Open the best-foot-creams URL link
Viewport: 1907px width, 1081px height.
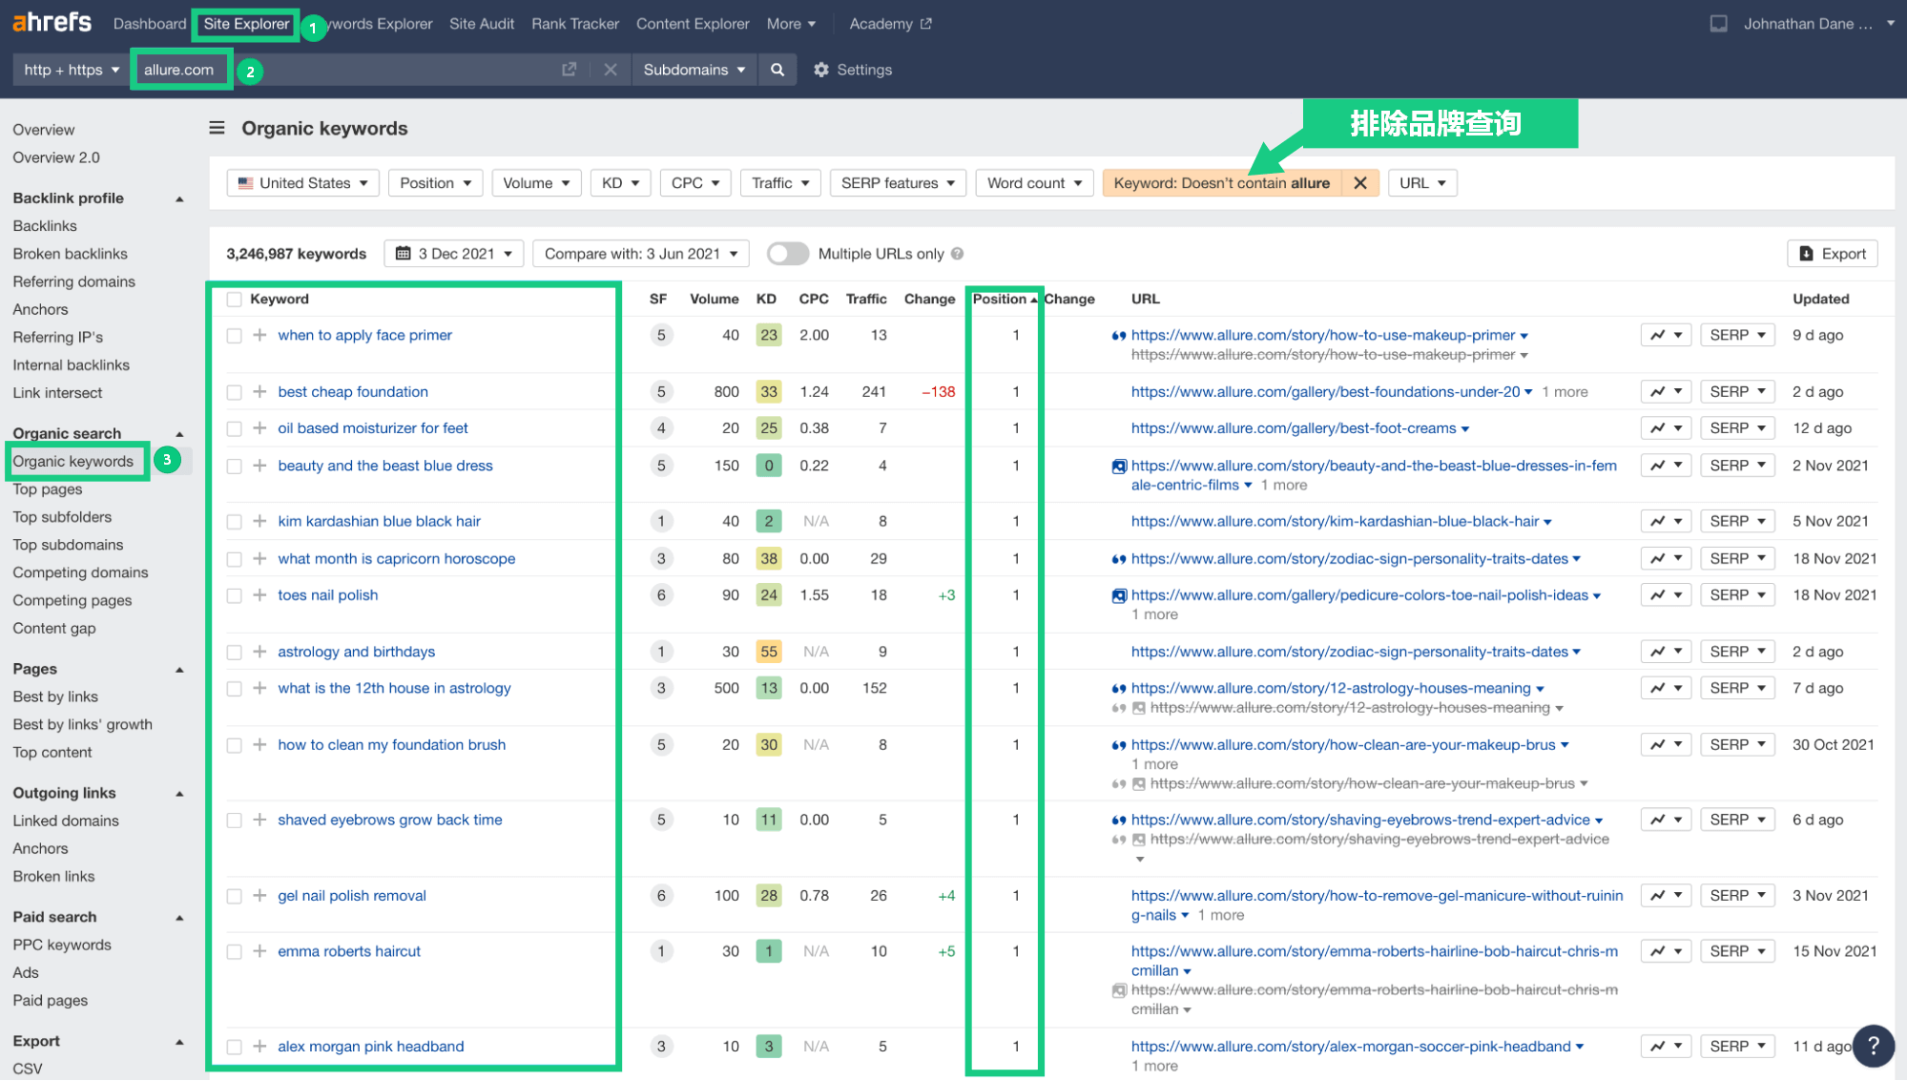click(1294, 428)
